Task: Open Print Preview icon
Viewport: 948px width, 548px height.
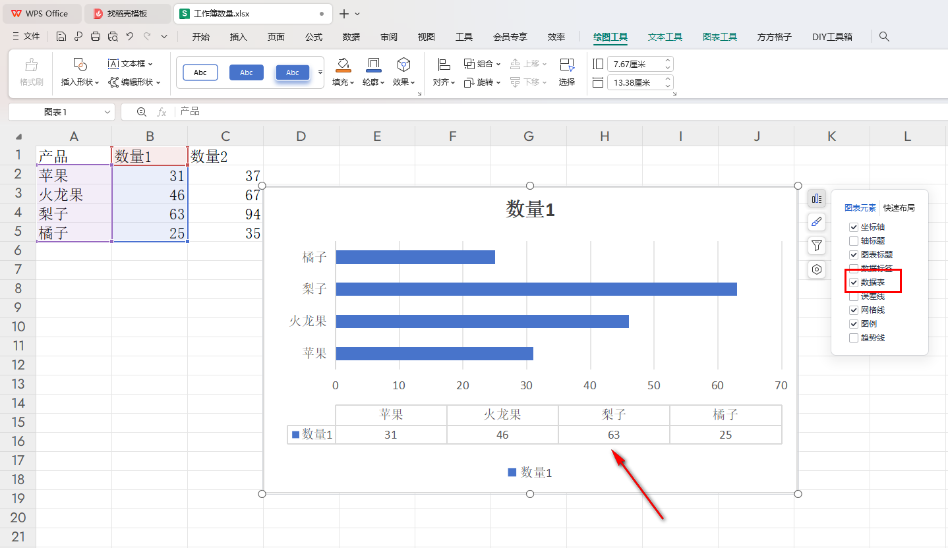Action: (113, 36)
